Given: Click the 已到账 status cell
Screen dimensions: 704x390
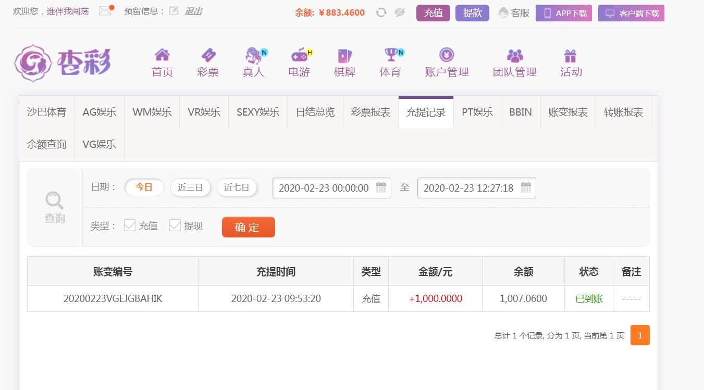Looking at the screenshot, I should (589, 299).
